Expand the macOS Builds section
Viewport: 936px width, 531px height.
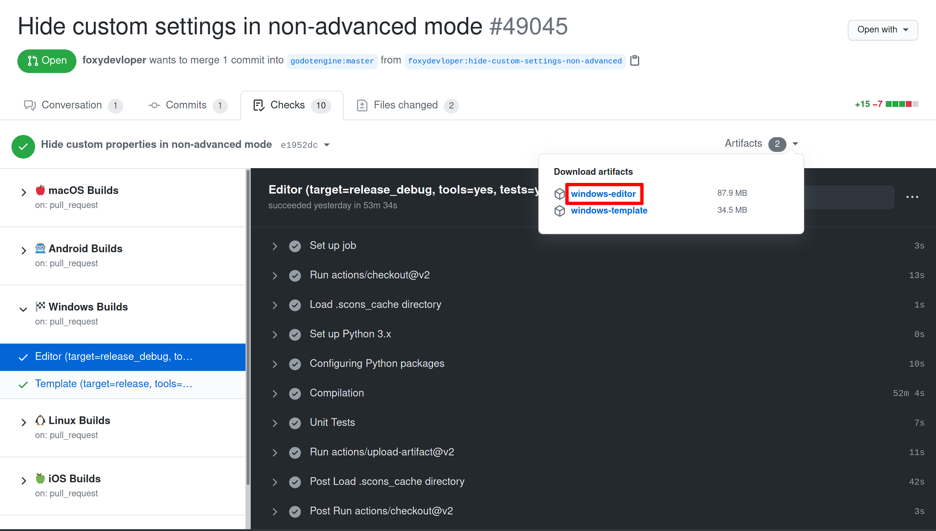click(24, 192)
